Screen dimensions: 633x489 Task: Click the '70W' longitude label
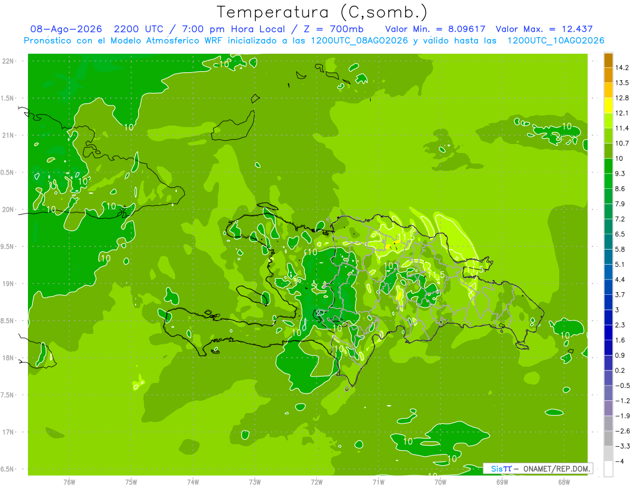pos(440,482)
